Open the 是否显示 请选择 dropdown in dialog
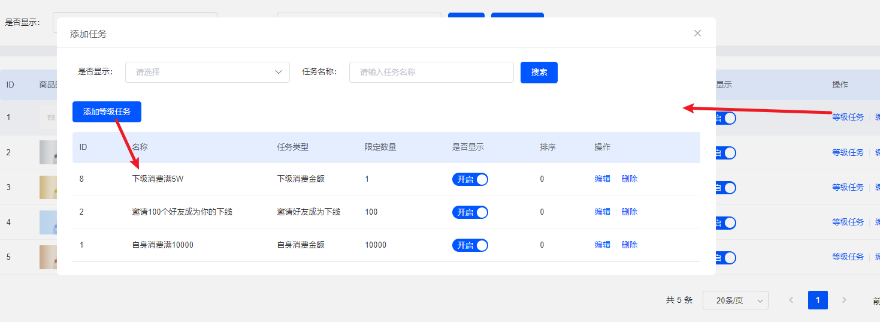880x322 pixels. (x=207, y=72)
